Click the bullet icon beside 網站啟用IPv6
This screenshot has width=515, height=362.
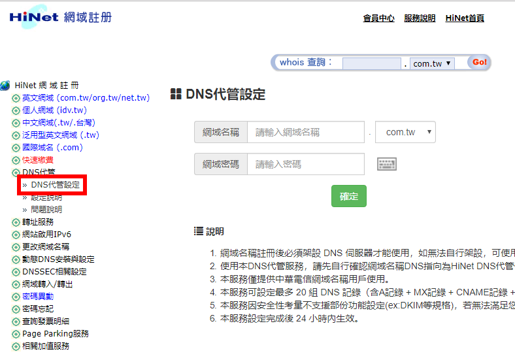coord(16,235)
